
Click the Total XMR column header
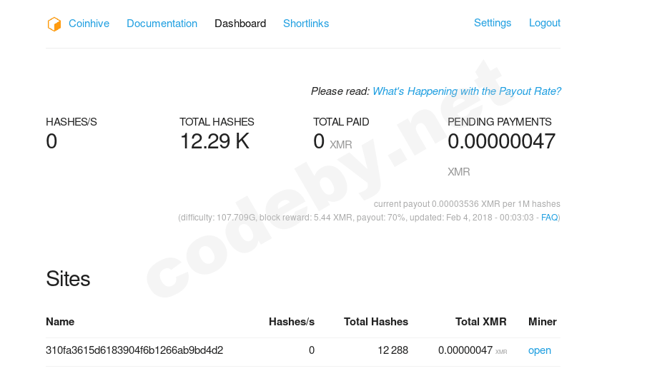[x=480, y=322]
